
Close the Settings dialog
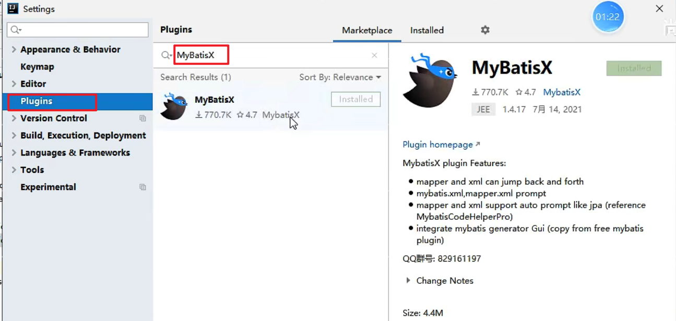click(659, 8)
